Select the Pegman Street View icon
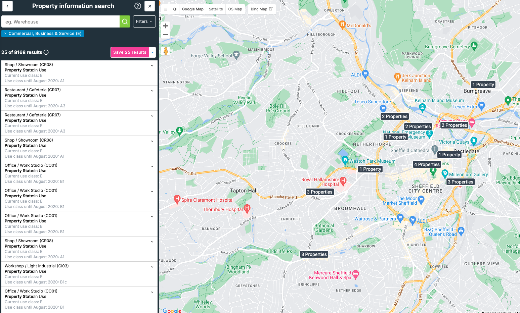The width and height of the screenshot is (520, 313). tap(166, 51)
